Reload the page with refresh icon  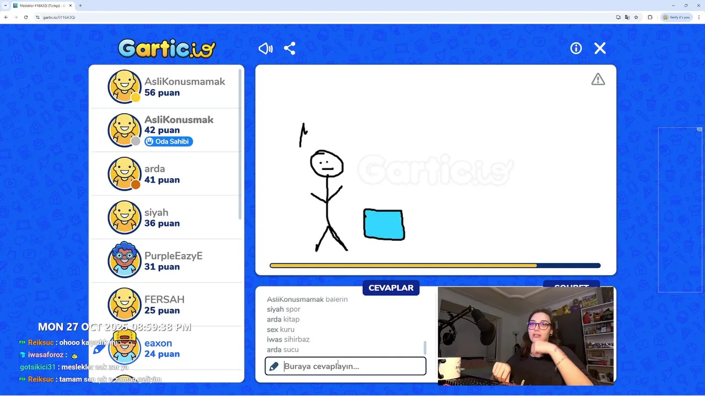click(26, 17)
